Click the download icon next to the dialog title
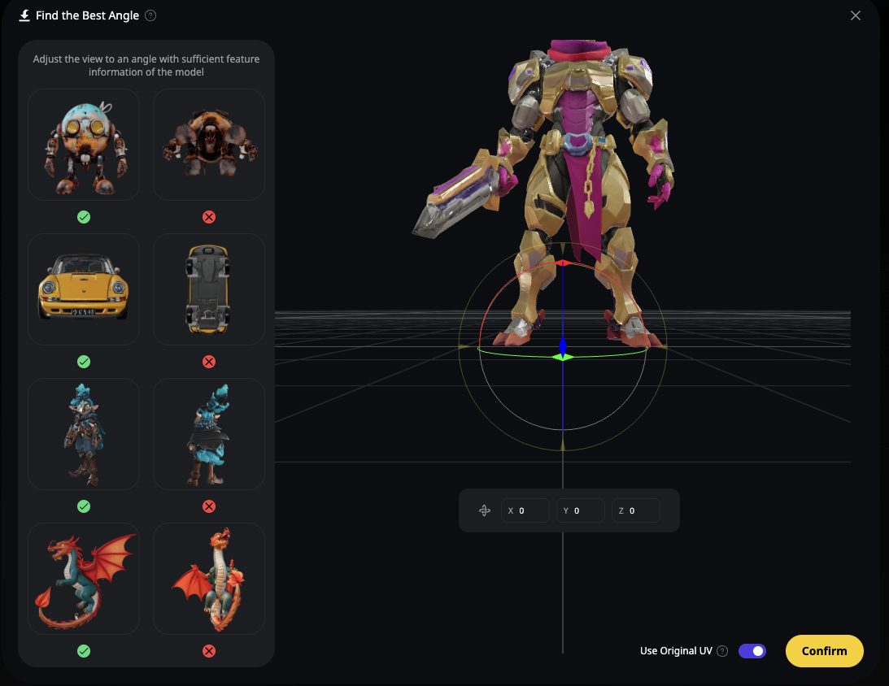 [x=24, y=15]
